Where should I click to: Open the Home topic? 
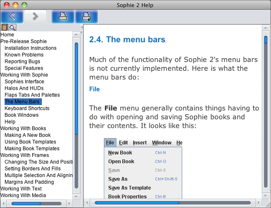(x=7, y=35)
